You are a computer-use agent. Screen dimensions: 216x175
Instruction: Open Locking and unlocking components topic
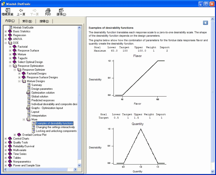click(x=56, y=131)
